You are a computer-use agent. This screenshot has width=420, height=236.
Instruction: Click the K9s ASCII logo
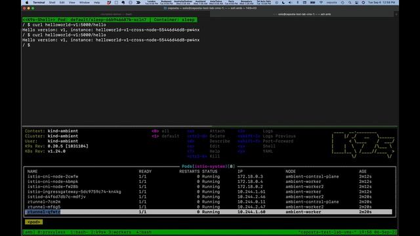pyautogui.click(x=363, y=144)
